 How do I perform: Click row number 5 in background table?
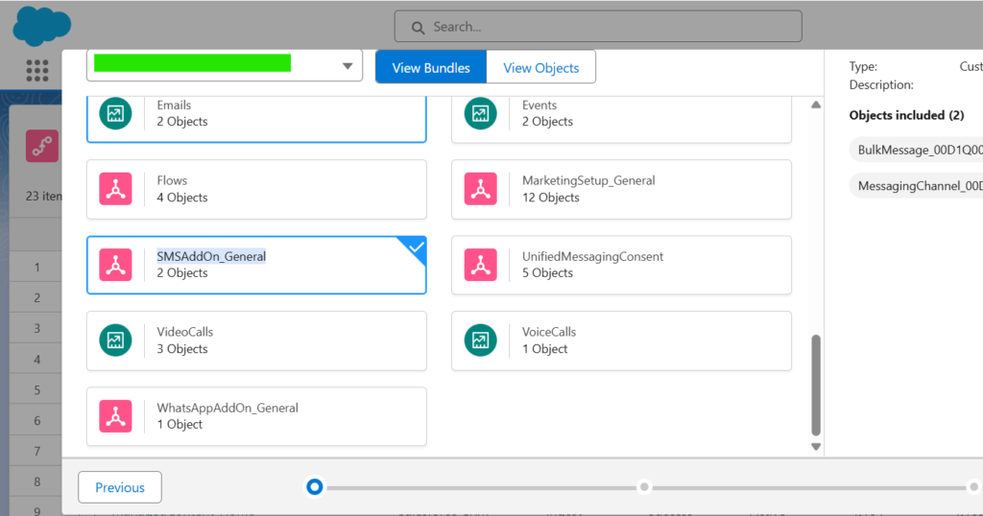point(37,390)
